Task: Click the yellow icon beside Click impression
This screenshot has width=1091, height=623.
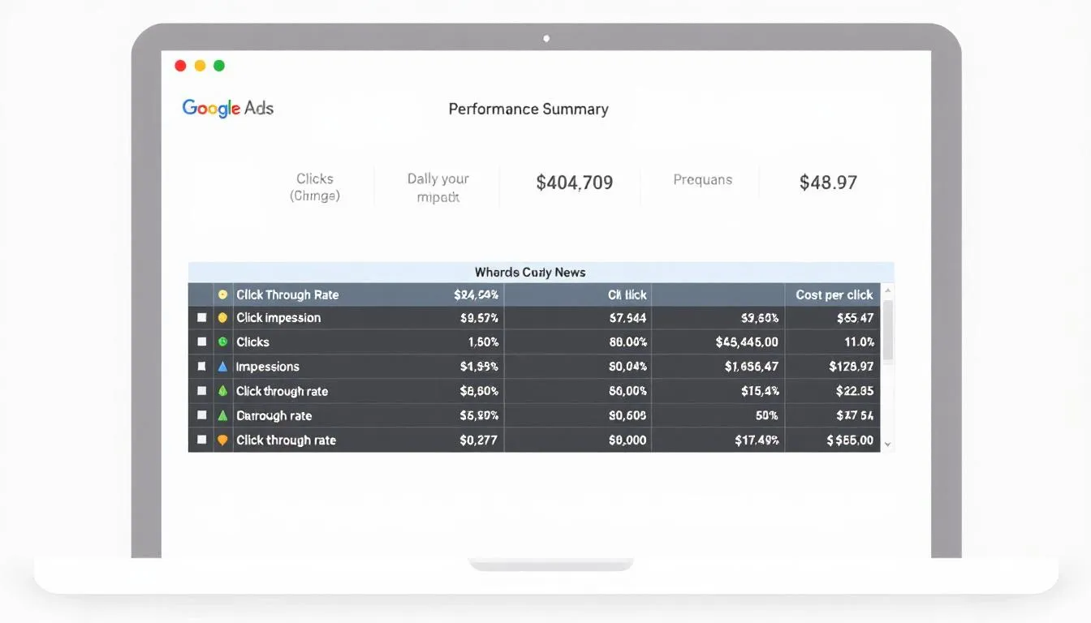Action: (x=222, y=318)
